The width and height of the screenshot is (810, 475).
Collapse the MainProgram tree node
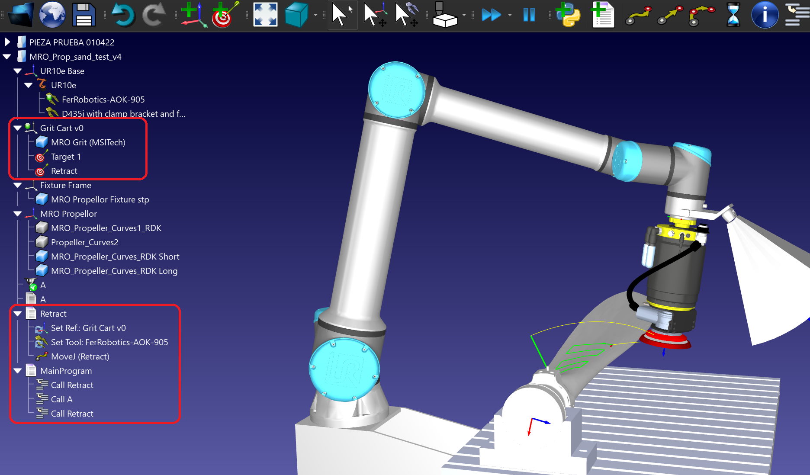point(18,371)
